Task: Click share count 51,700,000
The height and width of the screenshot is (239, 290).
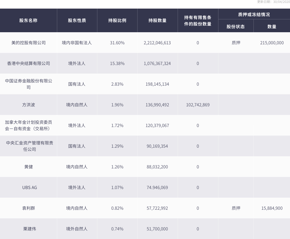Action: (x=157, y=229)
